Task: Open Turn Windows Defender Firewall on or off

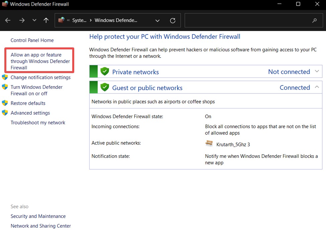Action: coord(36,90)
